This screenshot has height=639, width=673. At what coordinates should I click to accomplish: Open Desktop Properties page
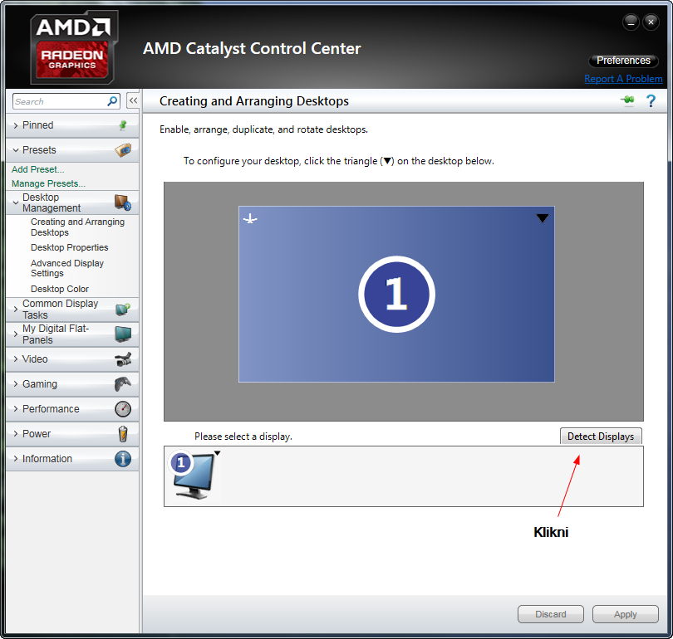tap(70, 247)
